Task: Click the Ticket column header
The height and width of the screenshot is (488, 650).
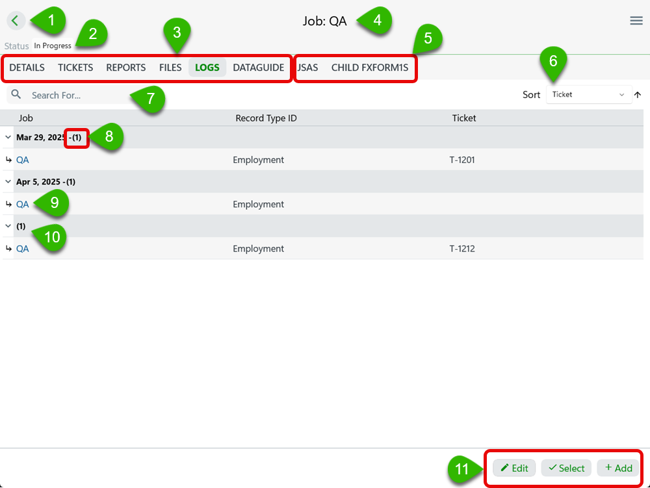Action: 464,118
